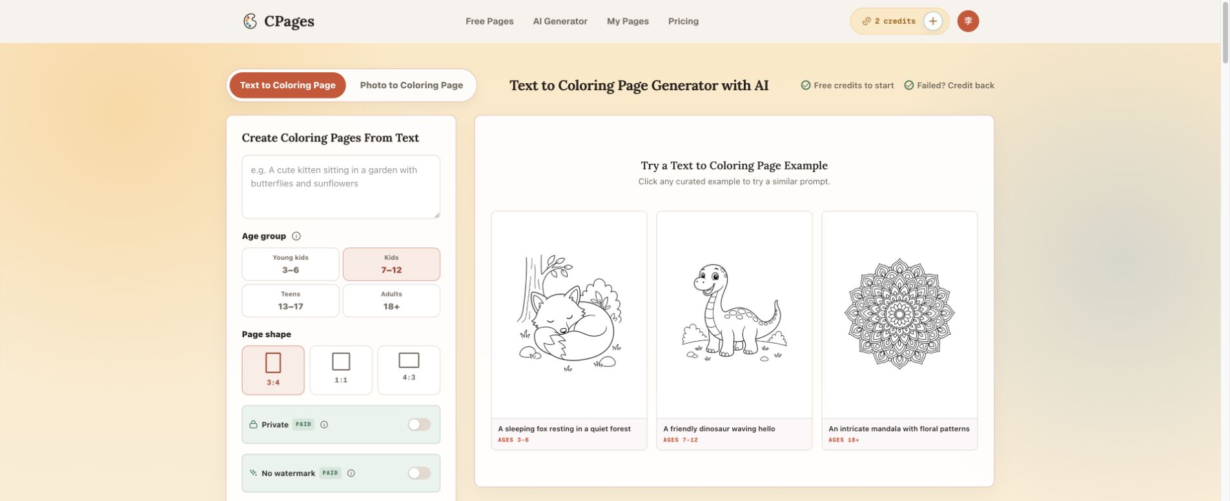Add credits with the plus icon
The width and height of the screenshot is (1230, 501).
932,21
